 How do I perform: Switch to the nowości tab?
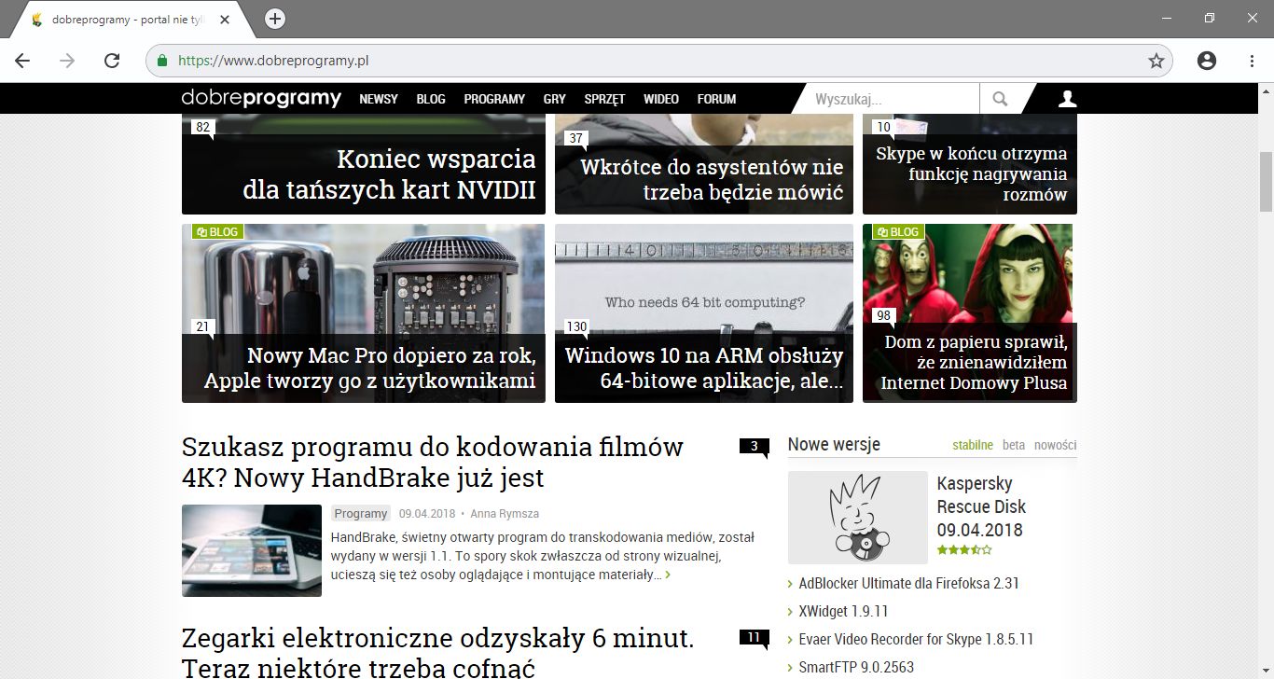(x=1056, y=445)
